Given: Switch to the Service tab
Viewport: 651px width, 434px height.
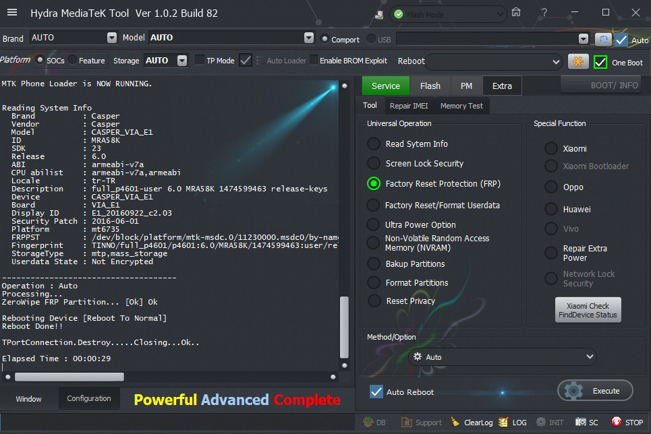Looking at the screenshot, I should [386, 86].
